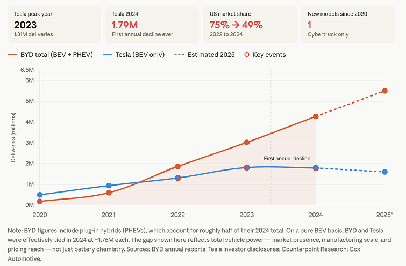Image resolution: width=406 pixels, height=266 pixels.
Task: Click the 5M y-axis label
Action: (30, 101)
